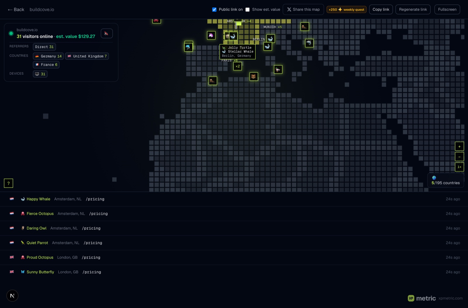Select the Germany 14 country chip
Screen dimensions: 468x308
click(x=48, y=56)
